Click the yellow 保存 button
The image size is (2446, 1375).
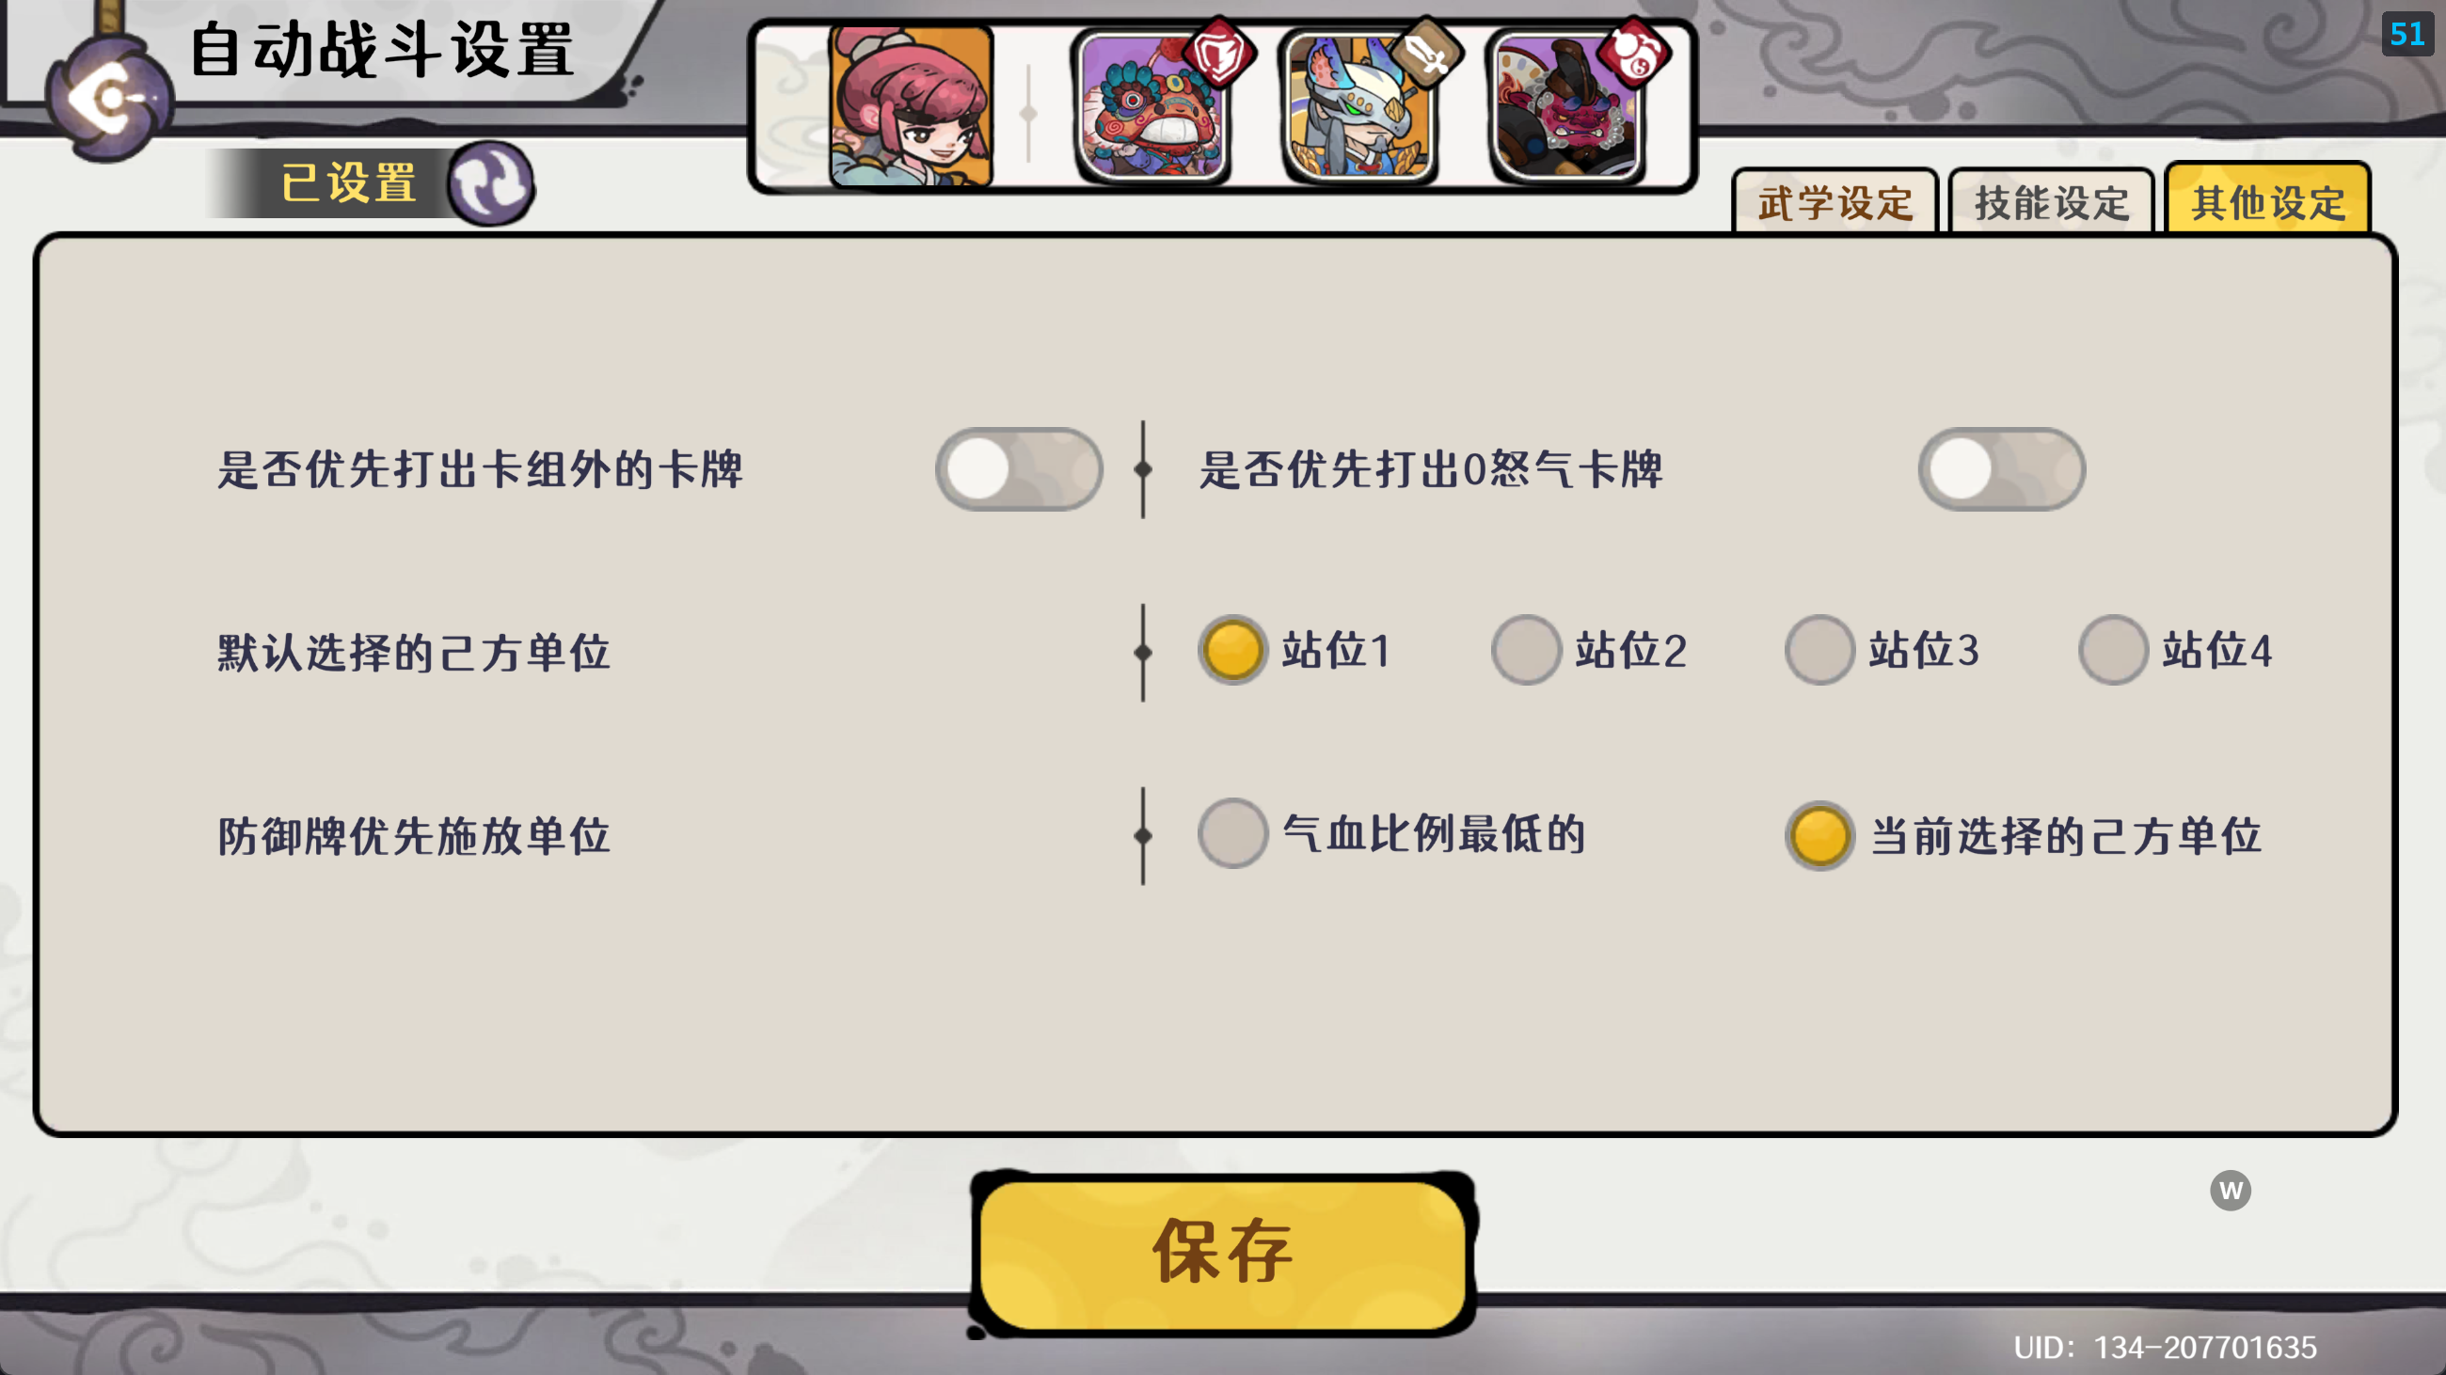1223,1253
